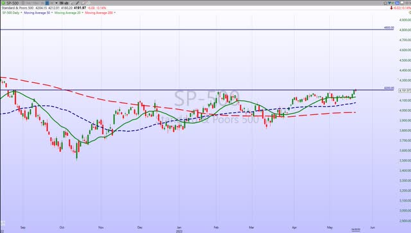411x233 pixels.
Task: Open the SP-500 Daily legend label
Action: coord(11,13)
